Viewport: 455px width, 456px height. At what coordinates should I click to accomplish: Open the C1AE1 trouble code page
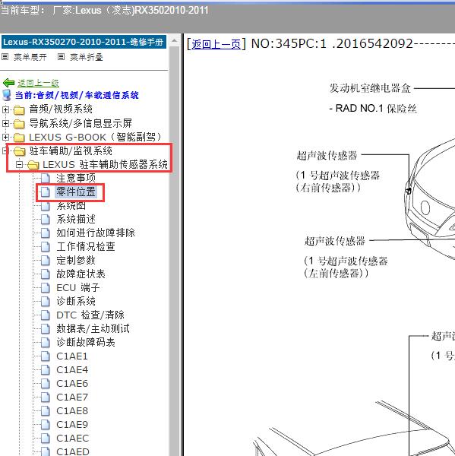pyautogui.click(x=72, y=356)
